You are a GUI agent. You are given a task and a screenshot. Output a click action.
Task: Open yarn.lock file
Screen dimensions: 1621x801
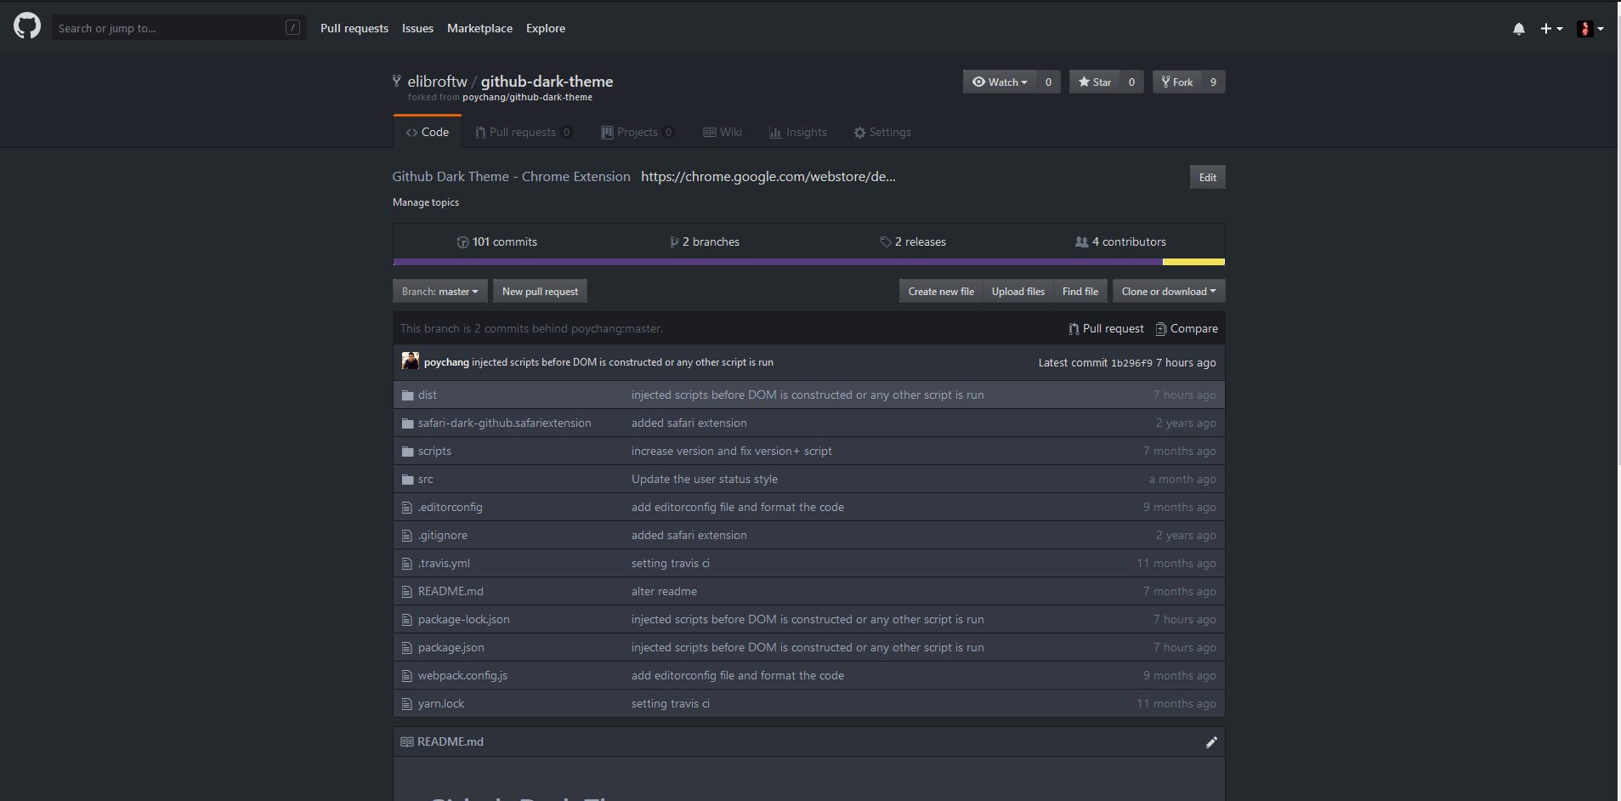(441, 703)
